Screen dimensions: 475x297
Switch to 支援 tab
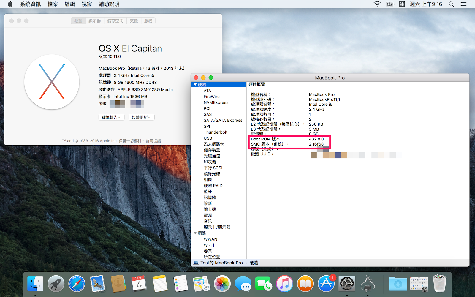[134, 21]
